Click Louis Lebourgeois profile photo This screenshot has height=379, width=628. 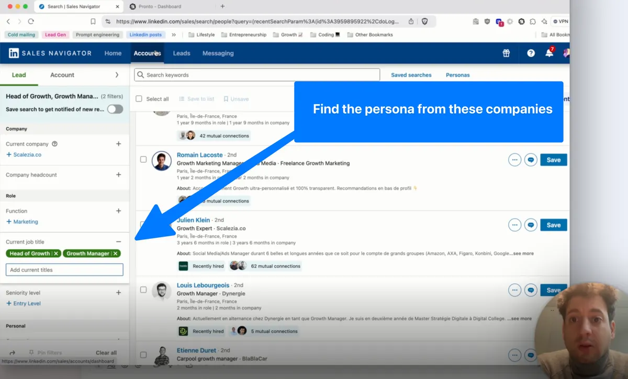[161, 291]
